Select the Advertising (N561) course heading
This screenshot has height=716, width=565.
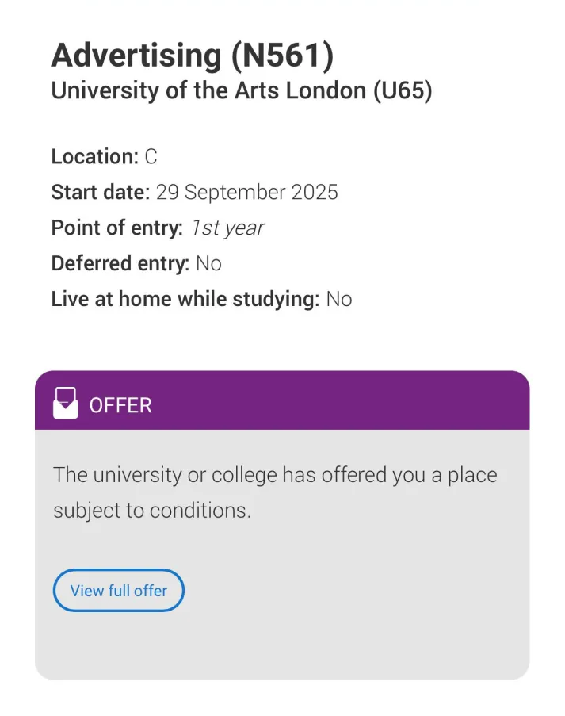pos(193,56)
